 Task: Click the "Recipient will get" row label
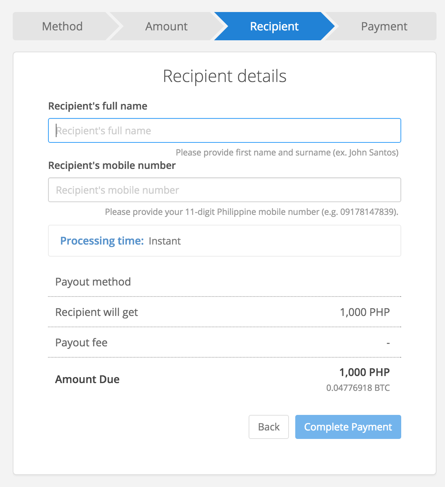point(96,312)
